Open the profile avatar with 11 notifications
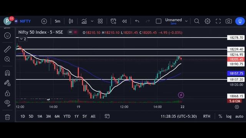Screen dimensions: 246x138 pos(7,21)
